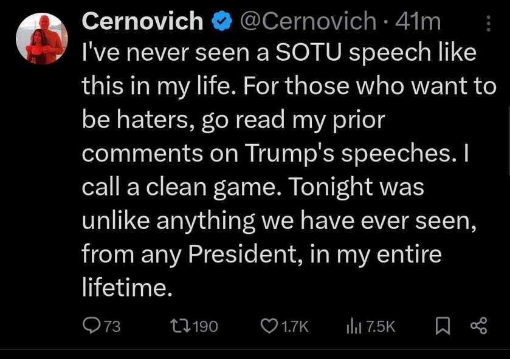
Task: Click the reply count "73"
Action: pyautogui.click(x=112, y=327)
